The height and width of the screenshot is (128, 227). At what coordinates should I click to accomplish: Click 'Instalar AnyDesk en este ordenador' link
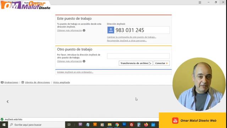pos(75,72)
